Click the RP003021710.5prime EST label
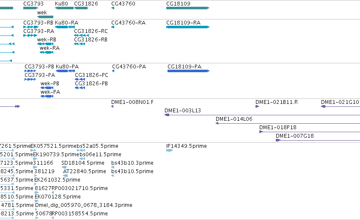This screenshot has height=220, width=360. (x=80, y=189)
